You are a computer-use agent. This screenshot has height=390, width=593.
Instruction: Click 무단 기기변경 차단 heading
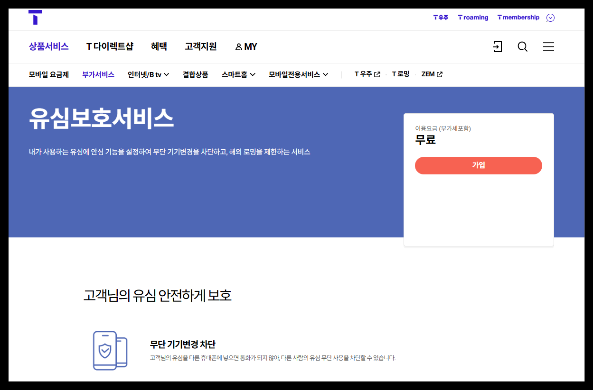[x=183, y=345]
